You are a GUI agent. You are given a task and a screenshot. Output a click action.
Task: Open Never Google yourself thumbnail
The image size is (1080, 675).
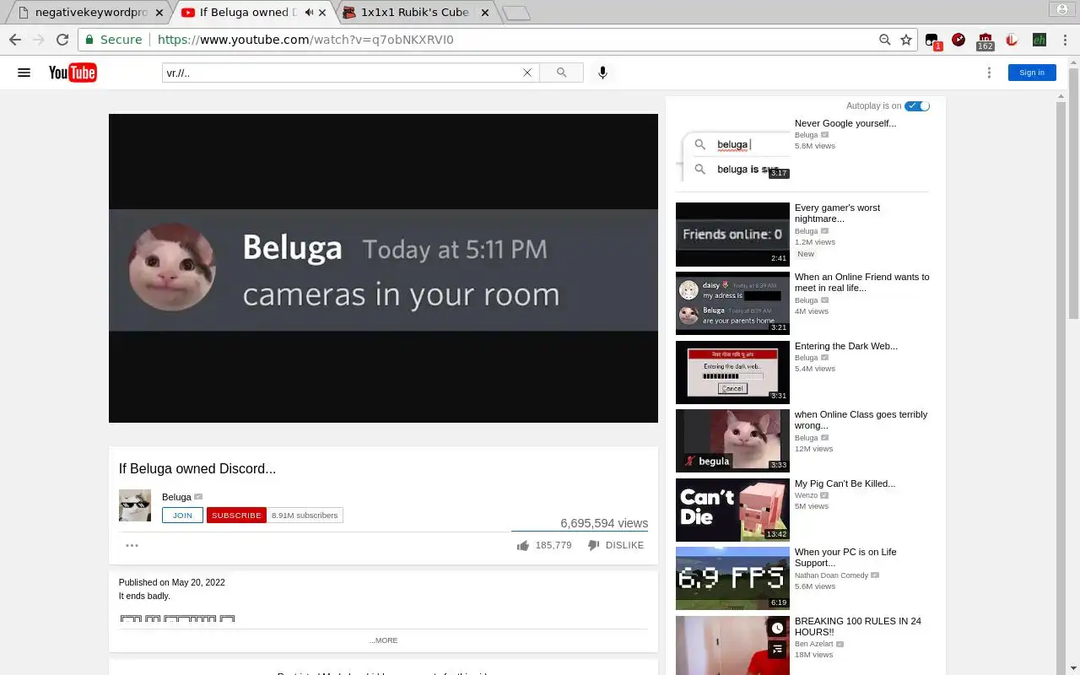(732, 148)
